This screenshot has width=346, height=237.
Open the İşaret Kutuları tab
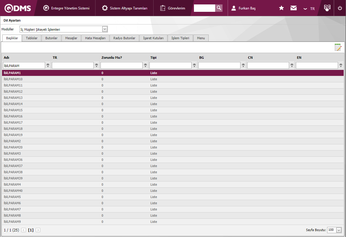pos(153,38)
